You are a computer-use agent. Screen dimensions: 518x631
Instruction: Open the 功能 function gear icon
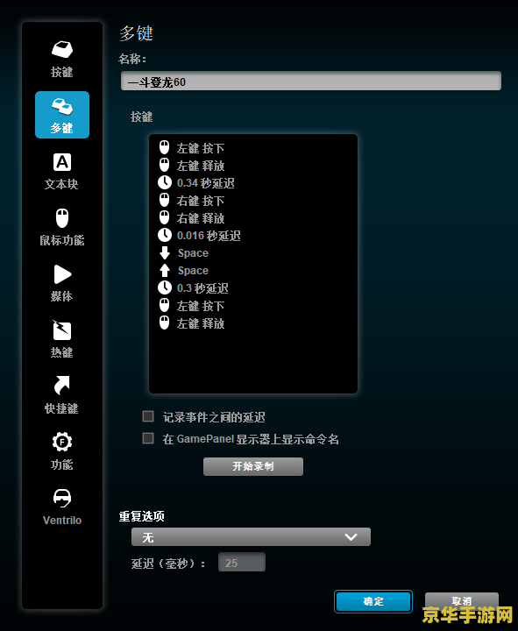click(x=62, y=442)
